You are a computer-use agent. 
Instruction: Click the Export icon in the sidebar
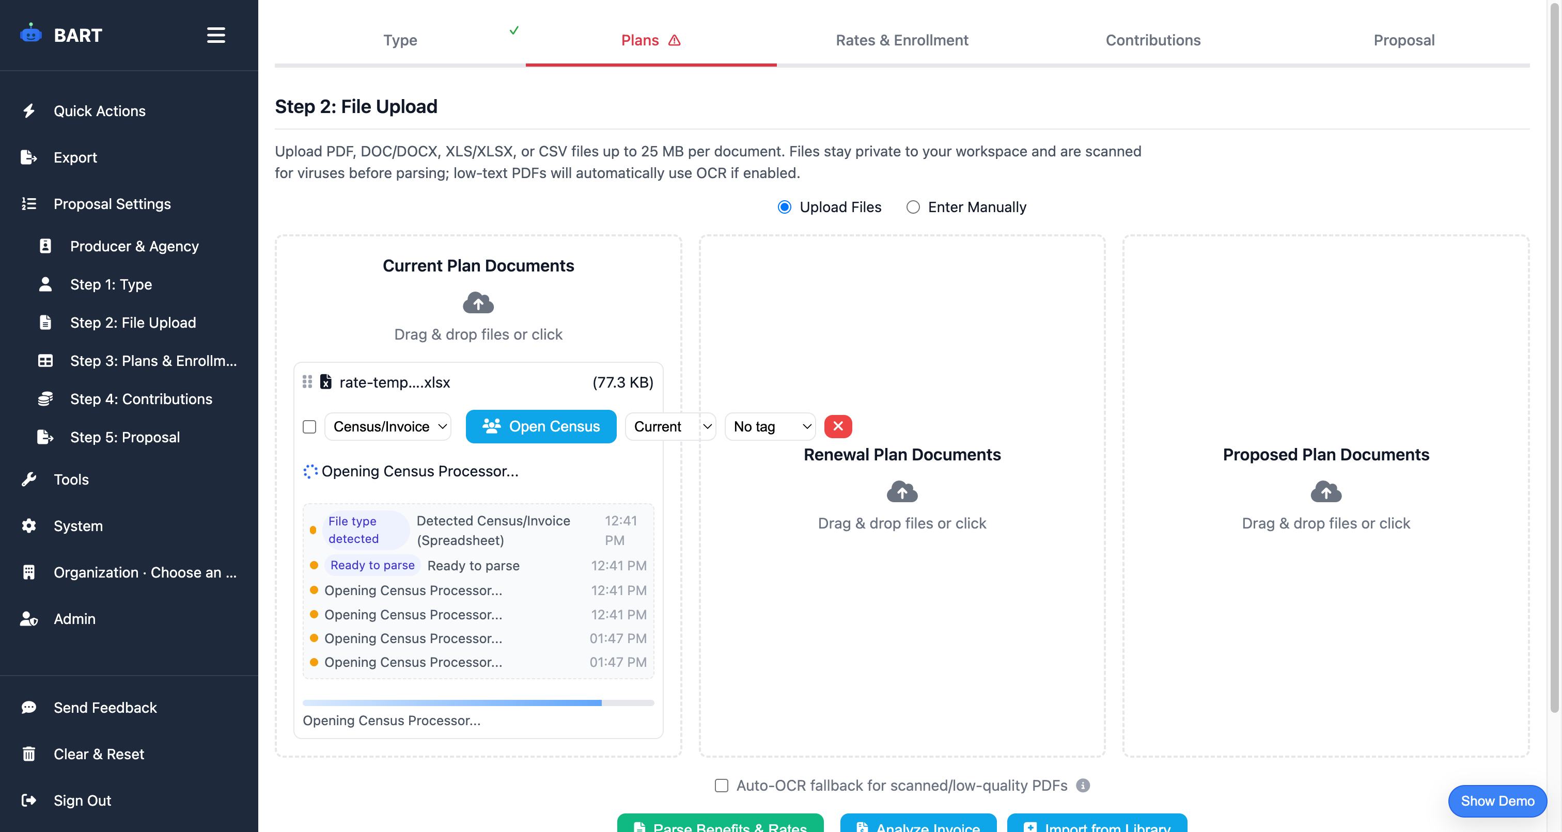click(x=28, y=157)
